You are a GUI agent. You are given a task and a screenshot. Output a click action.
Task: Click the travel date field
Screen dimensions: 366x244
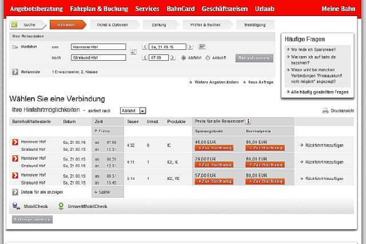[168, 47]
